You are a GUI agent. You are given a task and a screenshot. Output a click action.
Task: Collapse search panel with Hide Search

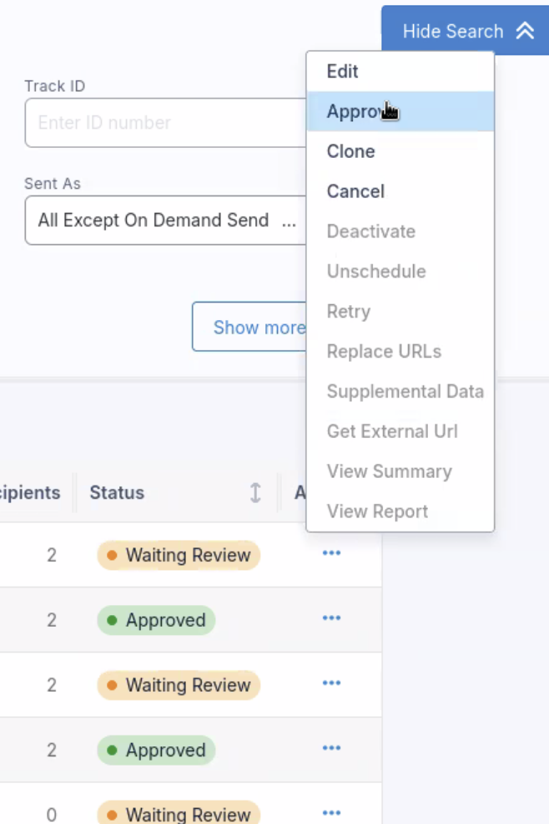452,31
